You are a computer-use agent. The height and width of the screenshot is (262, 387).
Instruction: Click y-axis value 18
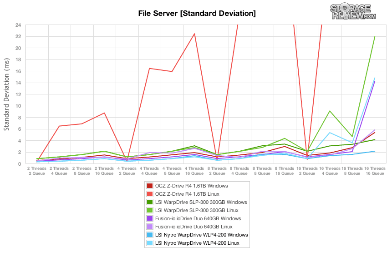pos(18,59)
